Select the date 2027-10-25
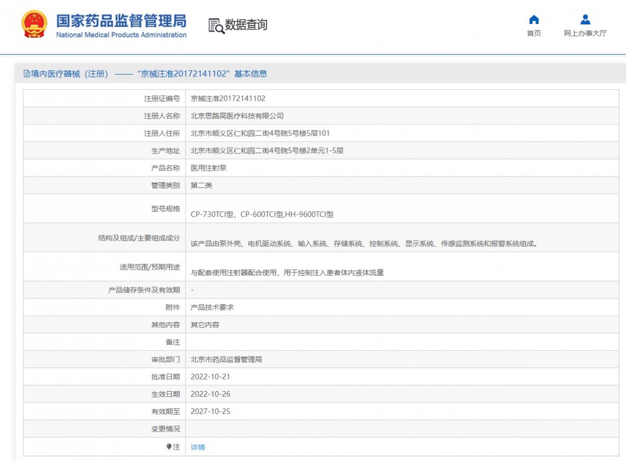626x461 pixels. 210,411
